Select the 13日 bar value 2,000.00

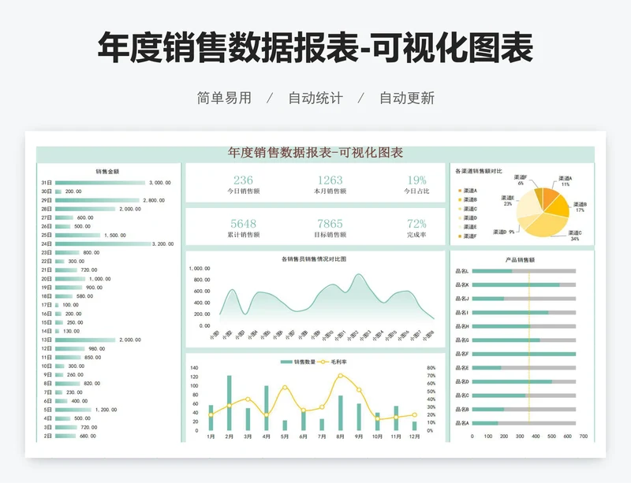tap(130, 340)
